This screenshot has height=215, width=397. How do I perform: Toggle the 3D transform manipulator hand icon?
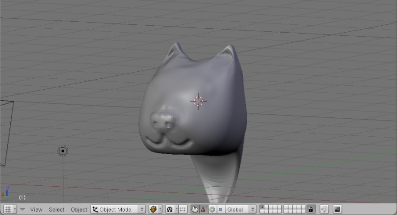click(x=195, y=209)
